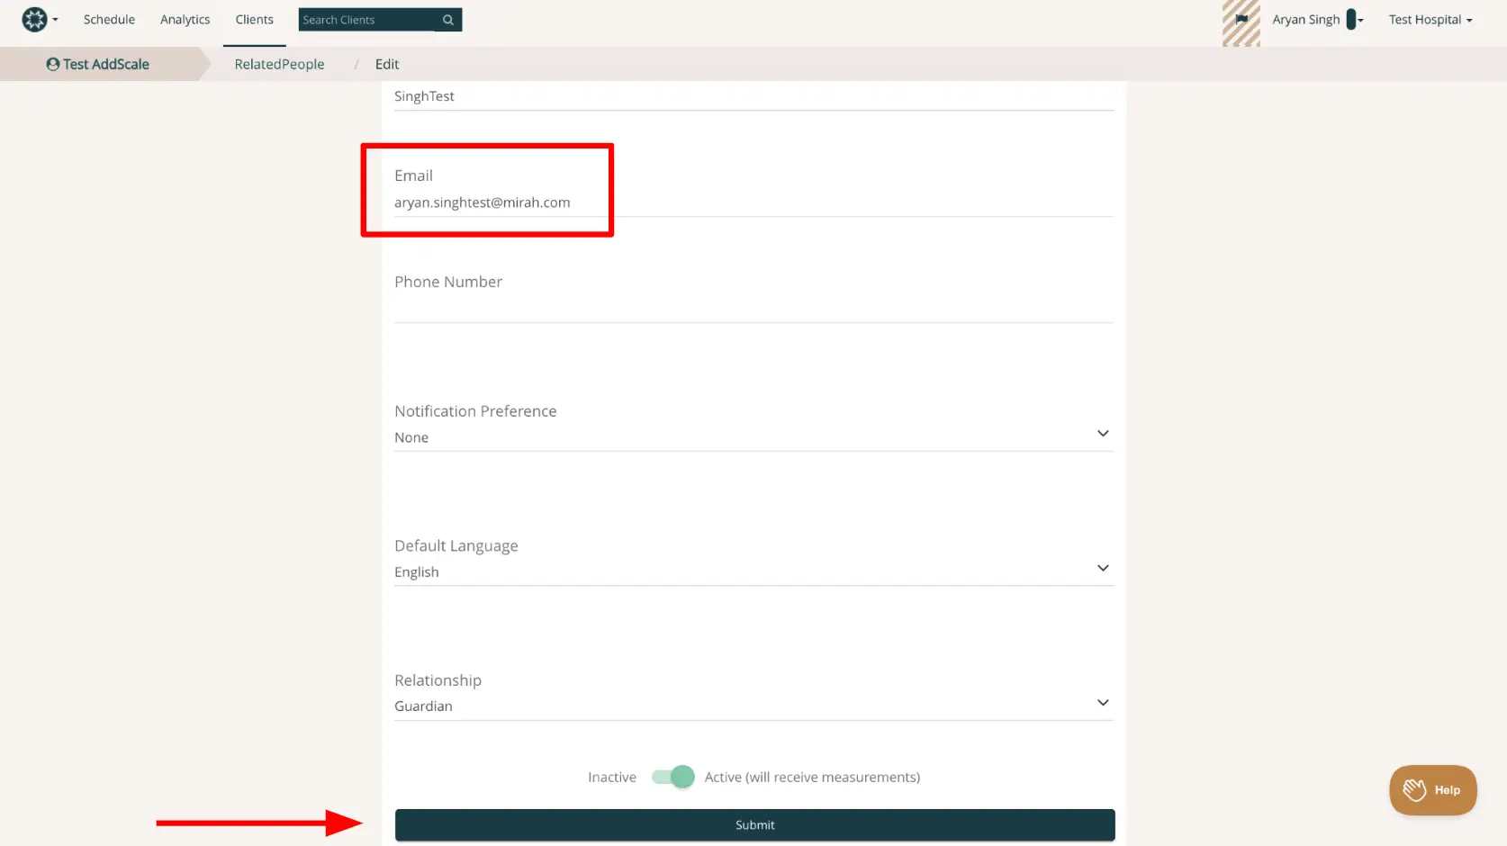
Task: Navigate to RelatedPeople breadcrumb link
Action: (279, 64)
